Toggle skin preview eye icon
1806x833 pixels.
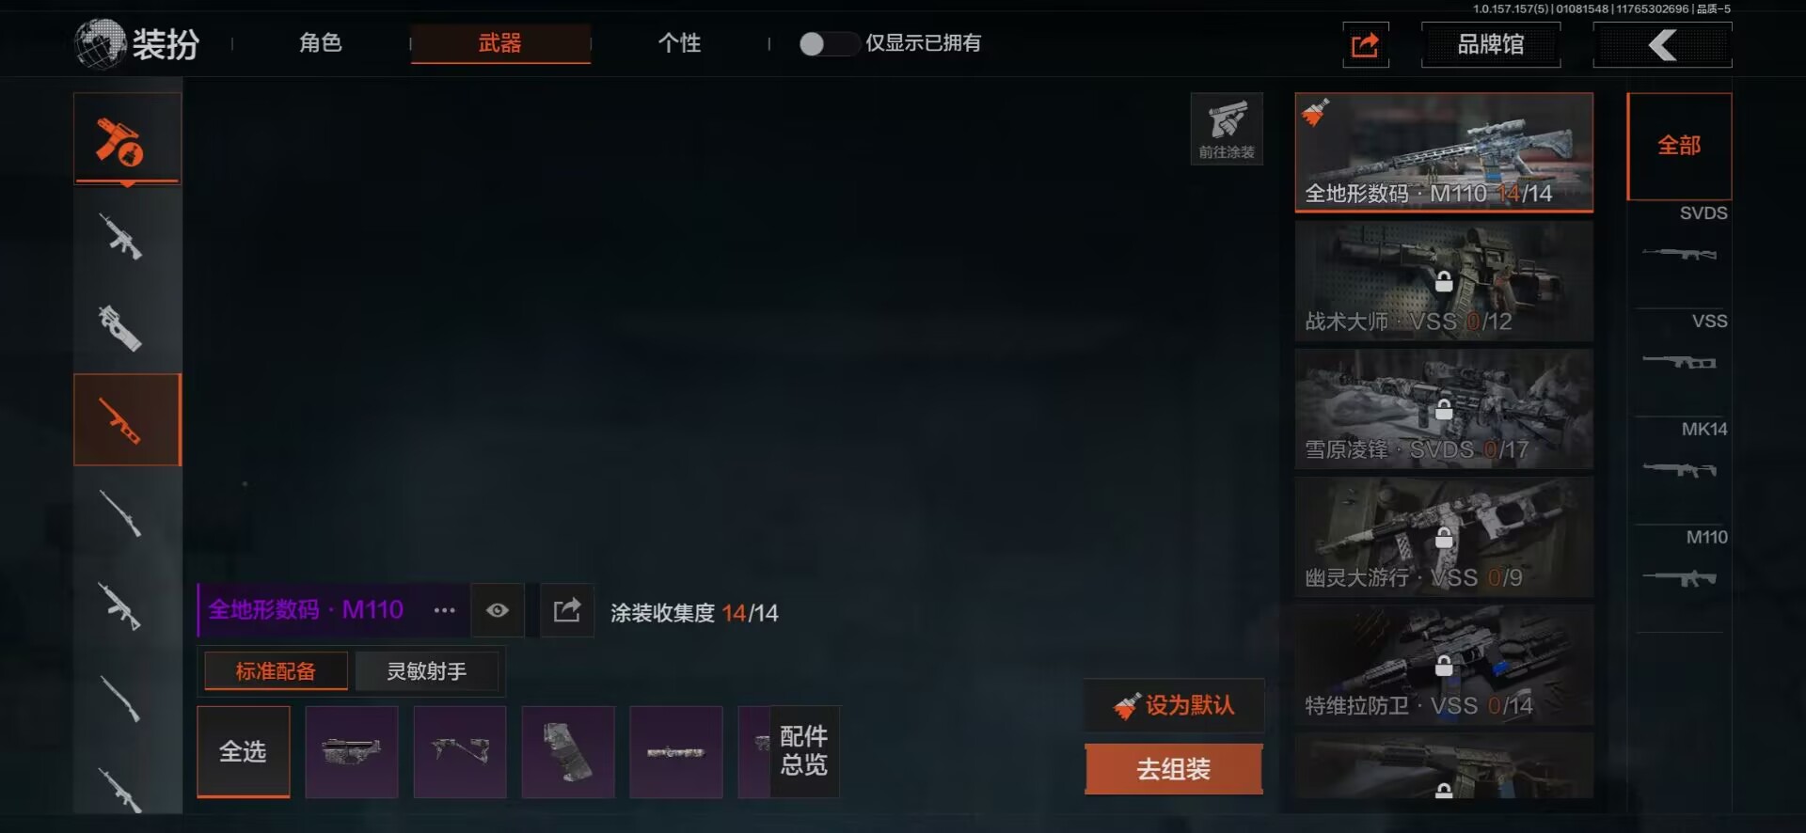(498, 610)
